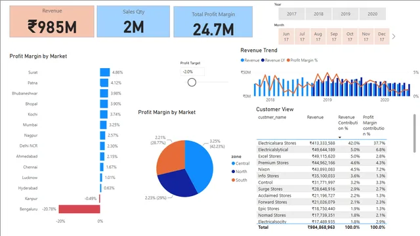
Task: Click the Central zone legend marker
Action: [x=233, y=163]
